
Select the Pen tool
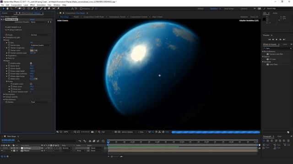click(x=33, y=9)
